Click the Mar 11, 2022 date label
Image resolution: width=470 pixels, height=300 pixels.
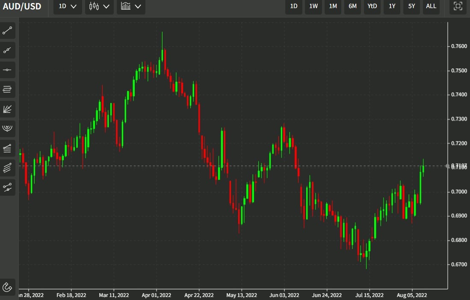point(114,295)
